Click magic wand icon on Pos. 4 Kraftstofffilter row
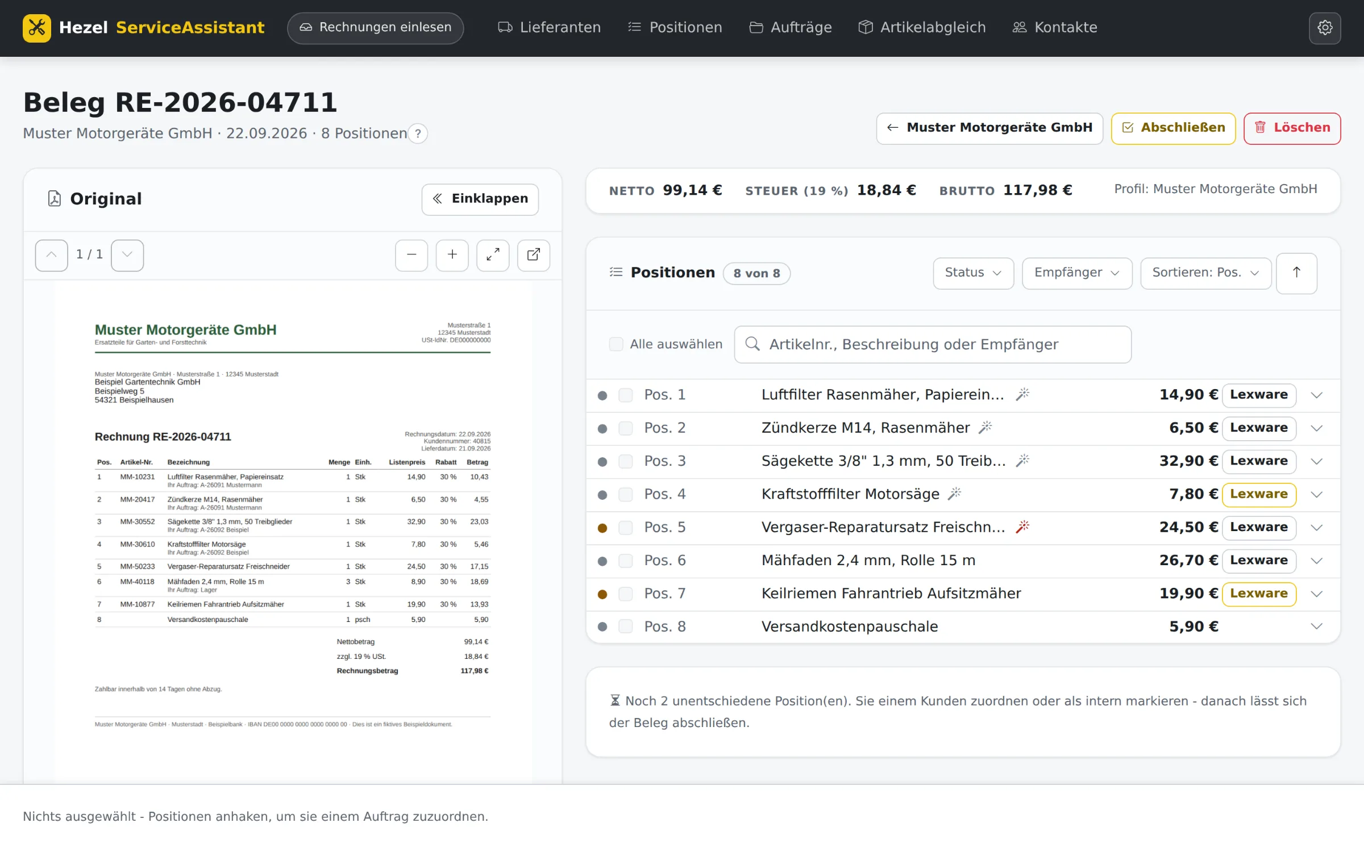 [954, 494]
